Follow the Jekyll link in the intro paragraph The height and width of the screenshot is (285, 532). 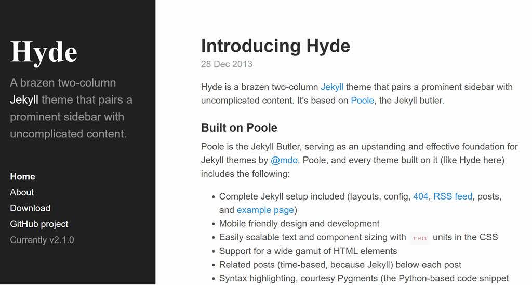coord(332,87)
